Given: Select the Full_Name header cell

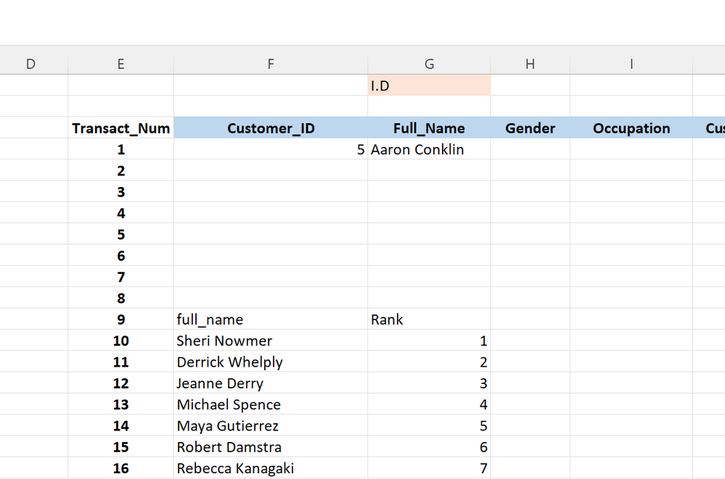Looking at the screenshot, I should pyautogui.click(x=429, y=128).
